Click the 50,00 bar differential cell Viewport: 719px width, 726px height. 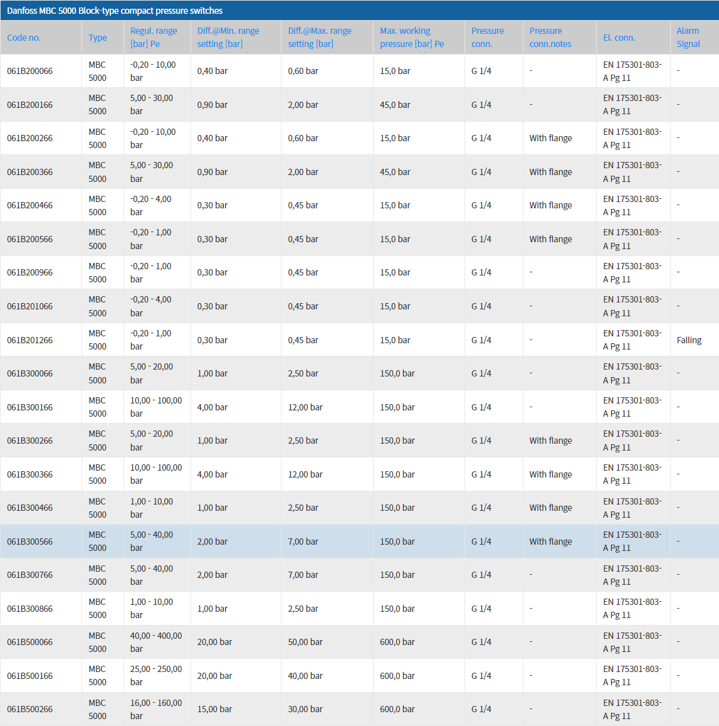click(305, 642)
